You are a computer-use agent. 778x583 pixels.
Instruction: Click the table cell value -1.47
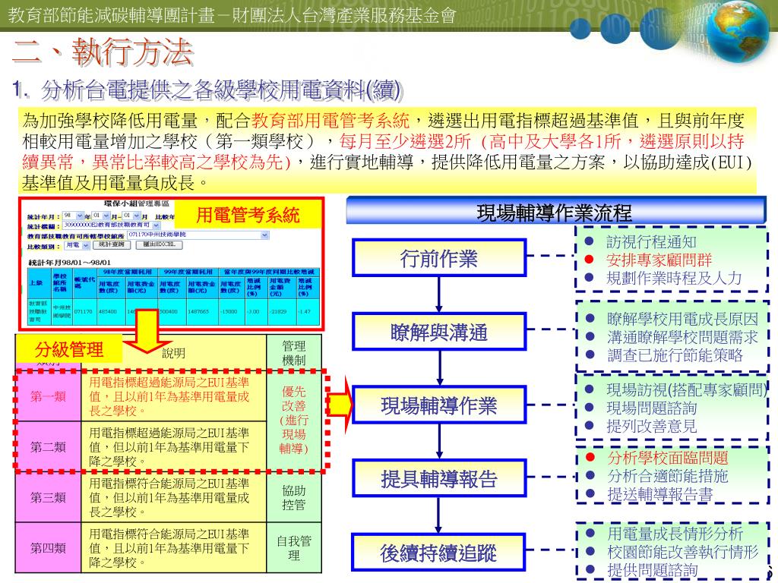click(x=304, y=311)
